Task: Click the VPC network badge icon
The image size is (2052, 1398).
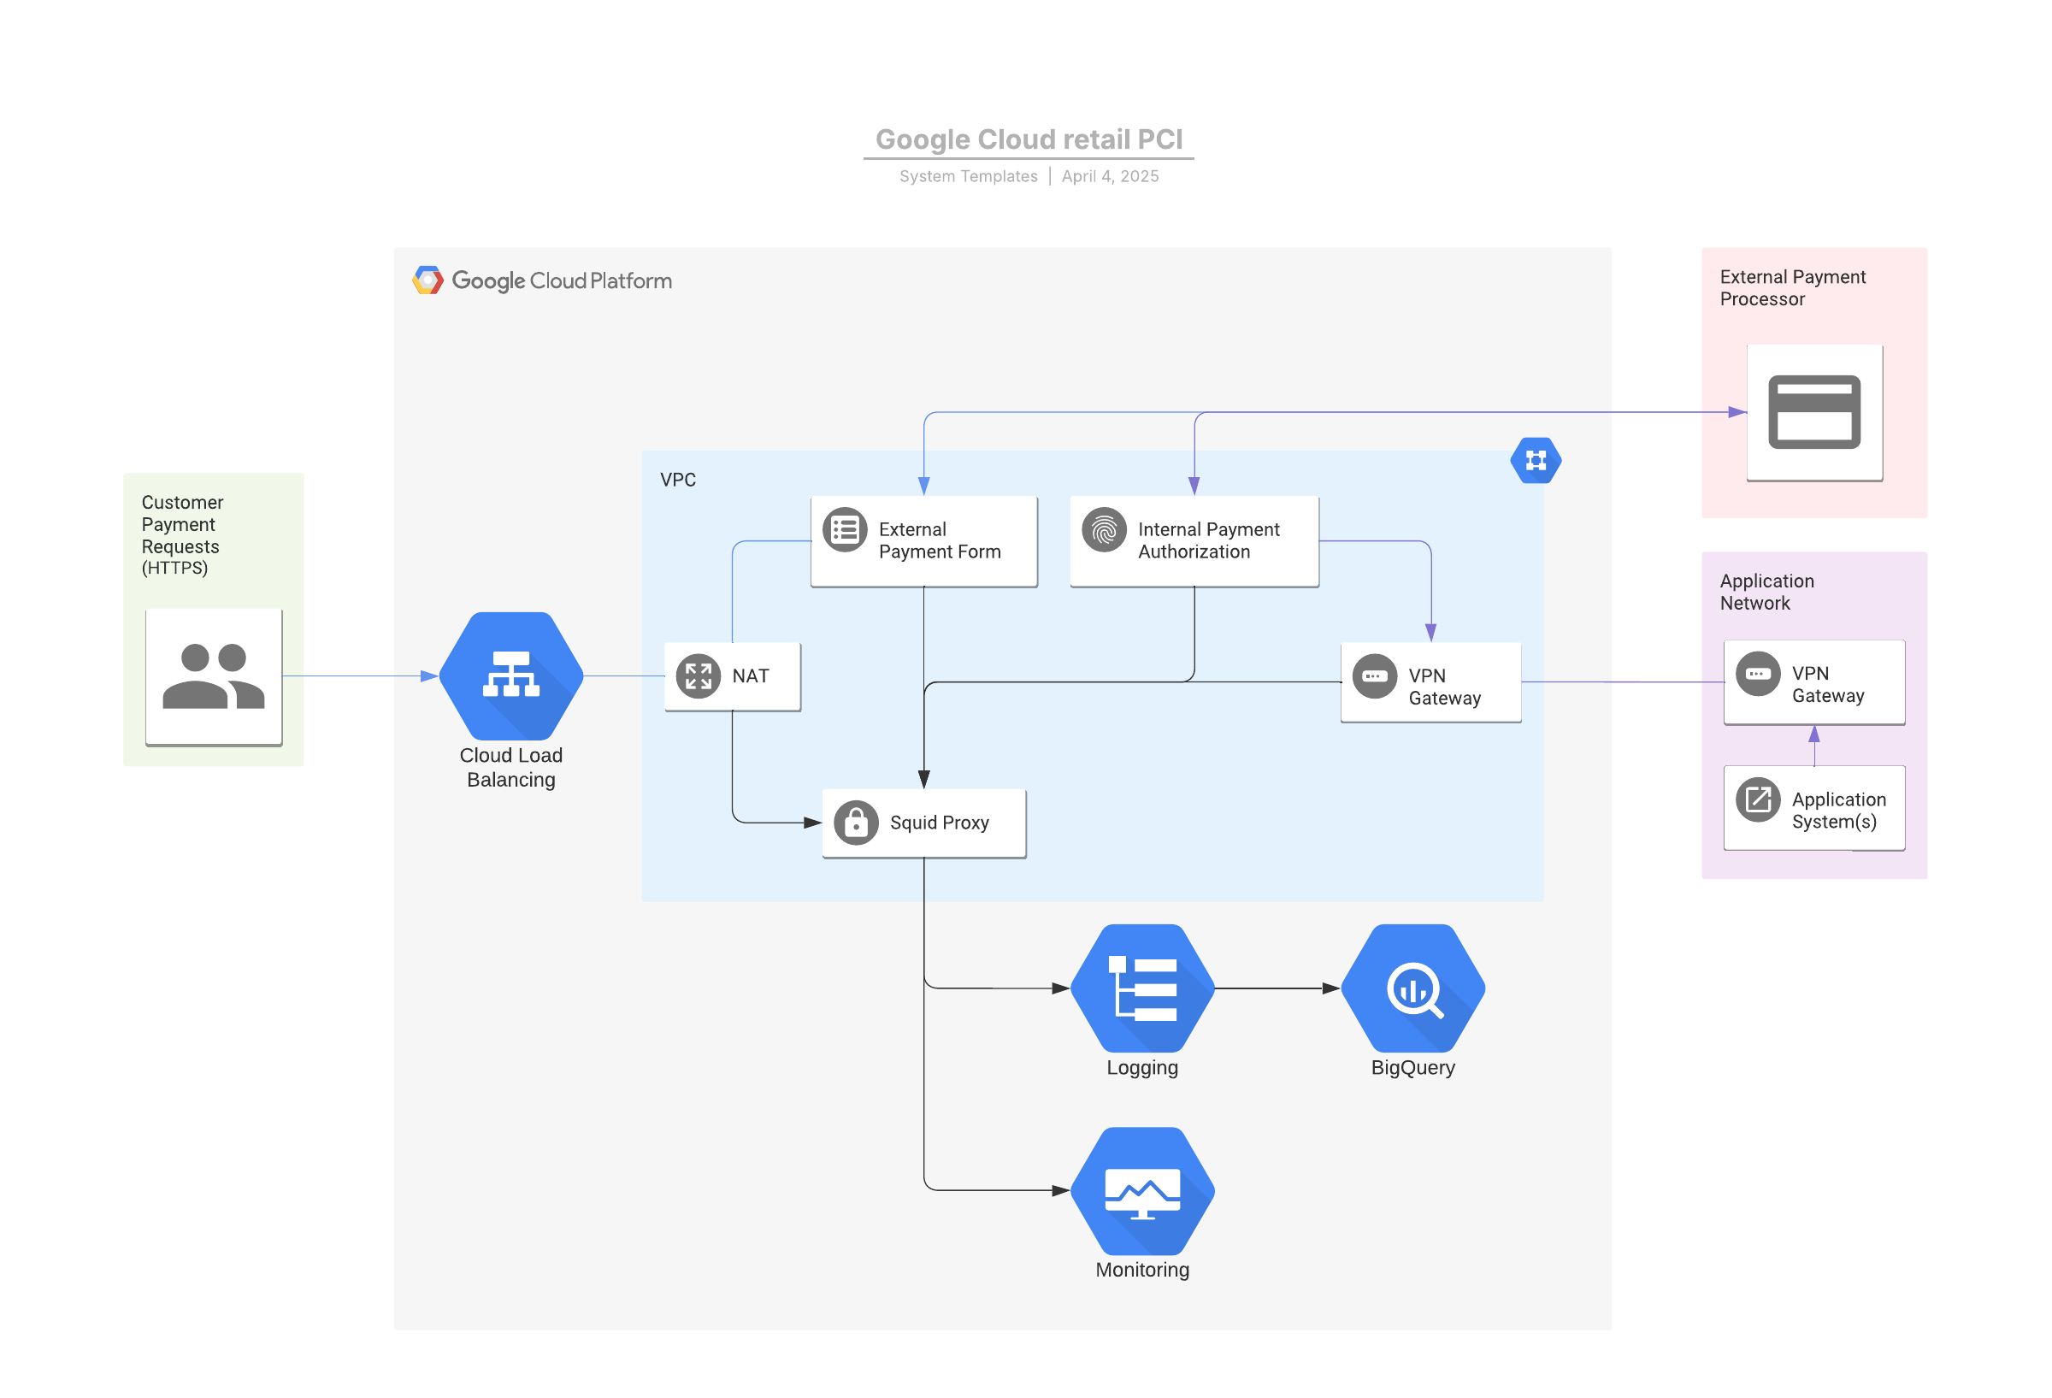Action: click(x=1535, y=460)
